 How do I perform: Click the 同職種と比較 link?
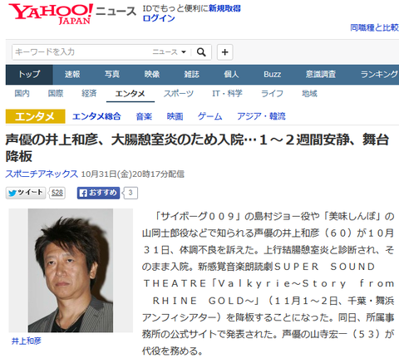pos(374,27)
